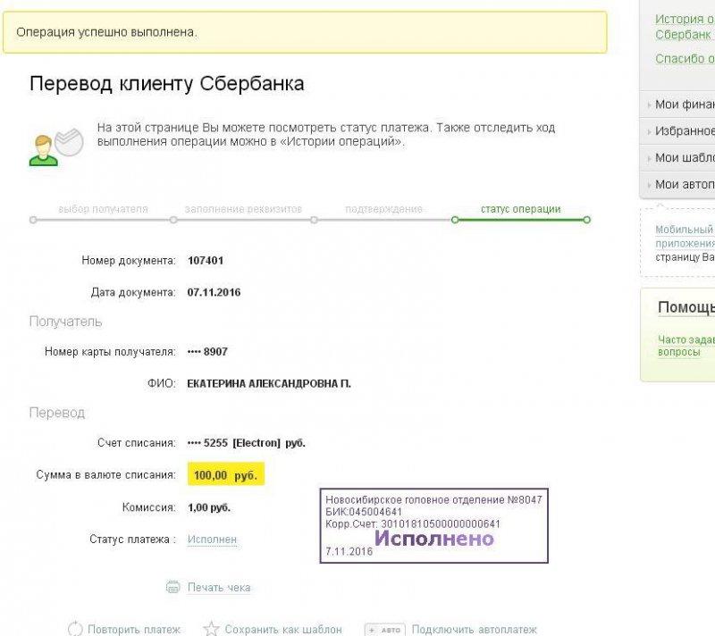This screenshot has height=636, width=715.
Task: Click recipient name ЕКАТЕРИНА АЛЕКСАНДРОВНА П.
Action: [x=269, y=383]
